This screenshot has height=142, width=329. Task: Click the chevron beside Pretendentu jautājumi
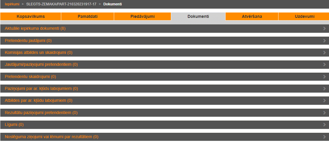coord(324,40)
